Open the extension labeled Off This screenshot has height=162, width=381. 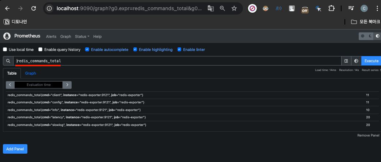pos(305,9)
